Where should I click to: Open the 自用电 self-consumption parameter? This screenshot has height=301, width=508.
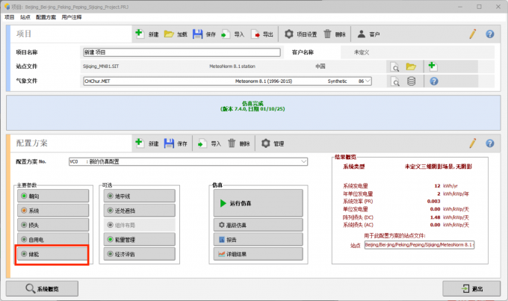point(53,240)
